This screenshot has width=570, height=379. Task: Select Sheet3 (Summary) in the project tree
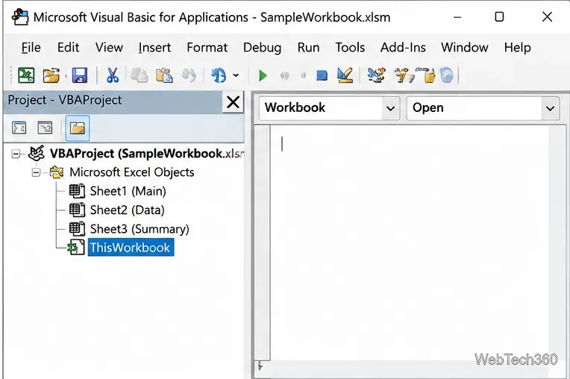140,229
